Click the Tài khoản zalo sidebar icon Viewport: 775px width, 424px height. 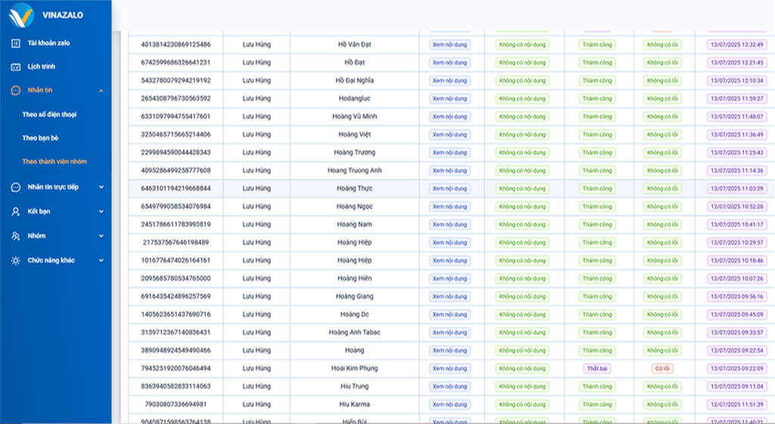tap(16, 43)
